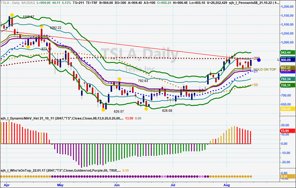Click the Jul label on the date axis

coord(173,185)
